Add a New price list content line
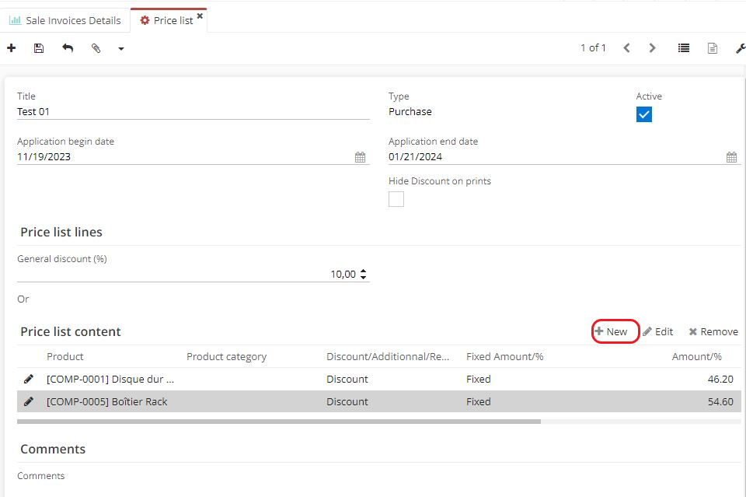746x497 pixels. pos(612,331)
